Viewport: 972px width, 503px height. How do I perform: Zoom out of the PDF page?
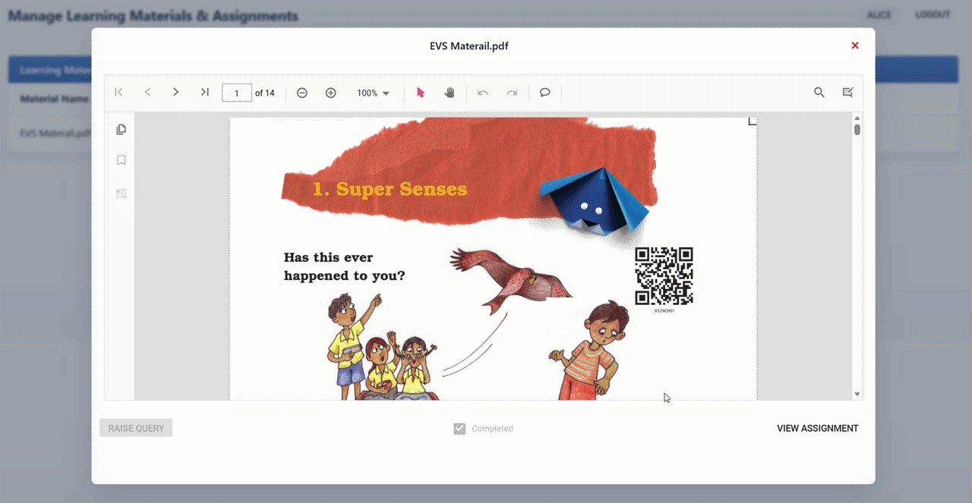[x=301, y=92]
